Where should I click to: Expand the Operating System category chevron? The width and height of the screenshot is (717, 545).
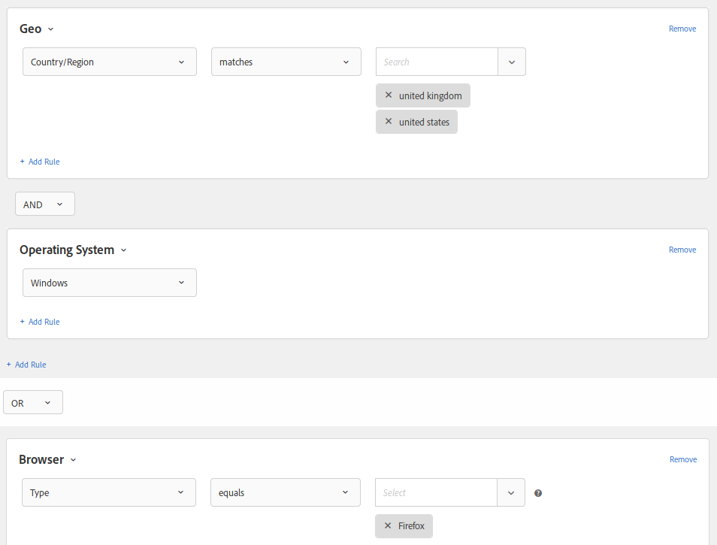pyautogui.click(x=123, y=250)
